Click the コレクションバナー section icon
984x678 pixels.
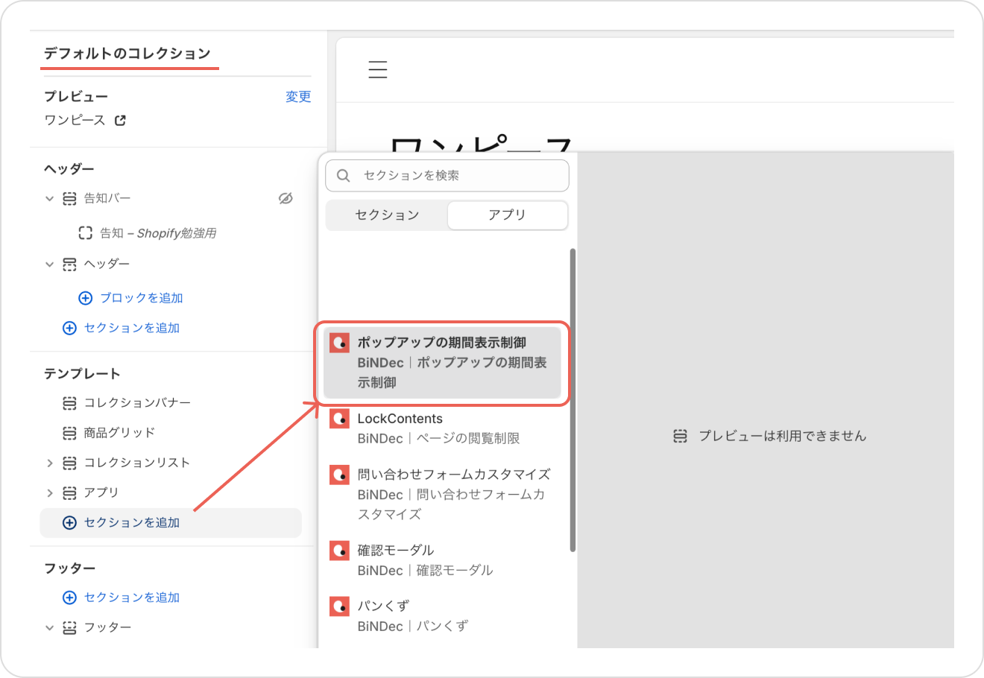point(69,403)
